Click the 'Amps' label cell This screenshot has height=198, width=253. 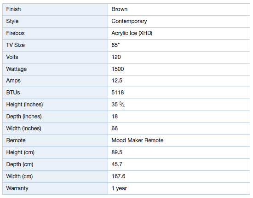coord(55,81)
